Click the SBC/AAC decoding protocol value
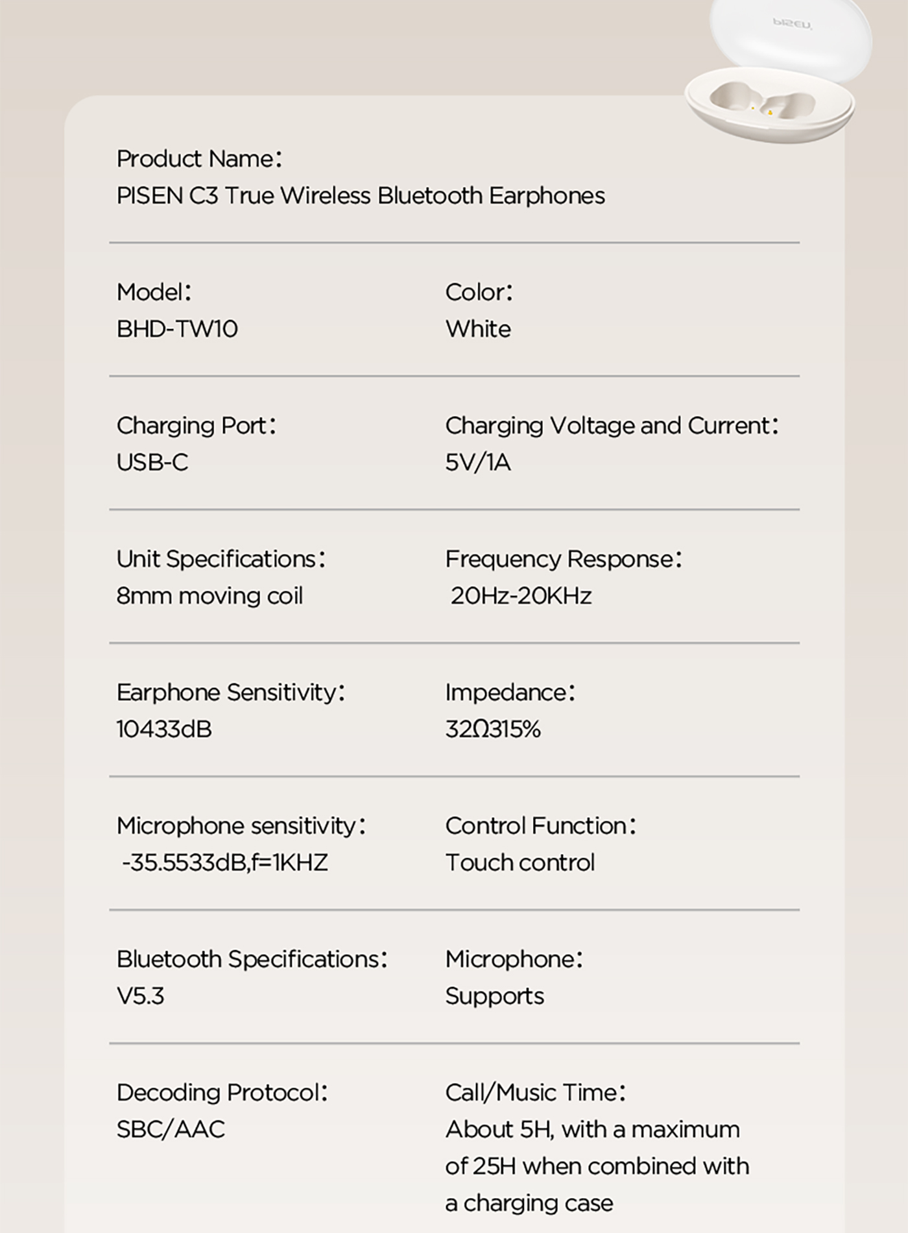Screen dimensions: 908x1233 coord(171,1130)
